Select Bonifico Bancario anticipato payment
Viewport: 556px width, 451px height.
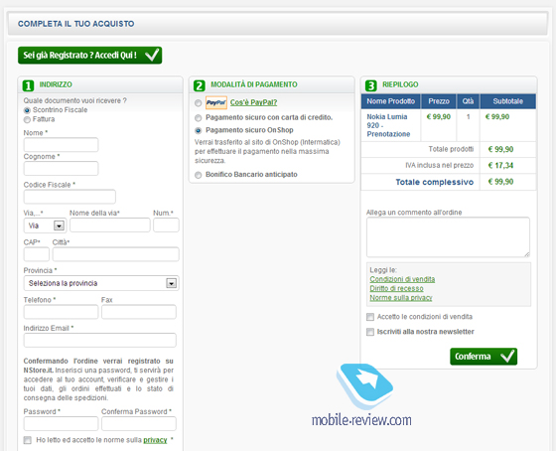point(199,175)
